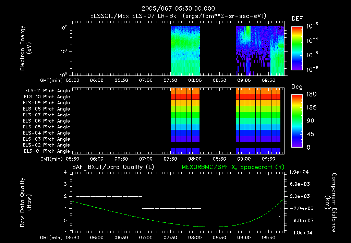Click the 10^1 energy axis tick label
This screenshot has width=351, height=243.
(63, 51)
